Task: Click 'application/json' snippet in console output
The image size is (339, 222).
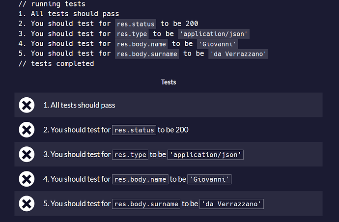Action: pos(214,34)
